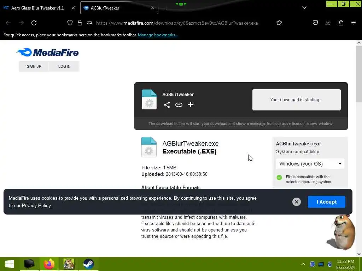Viewport: 362px width, 271px height.
Task: Click Your download is starting button
Action: [297, 100]
